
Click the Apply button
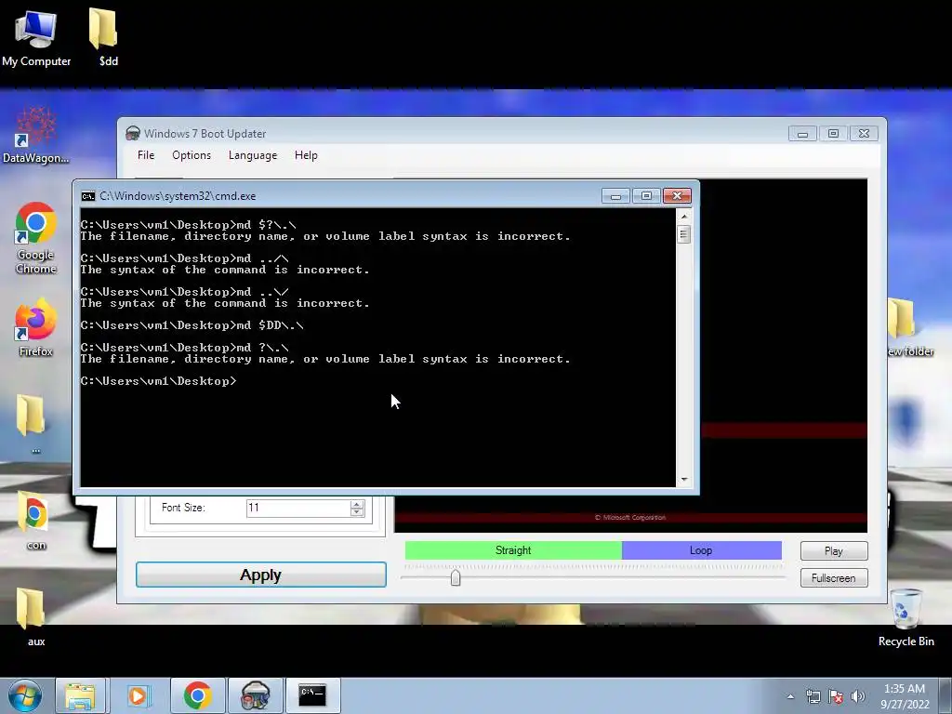(x=261, y=575)
